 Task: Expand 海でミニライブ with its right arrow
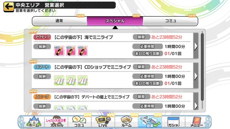(x=196, y=46)
